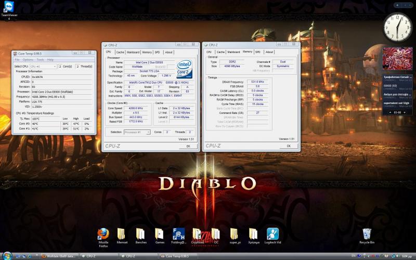Click the DRAM Frequency value field
The width and height of the screenshot is (416, 260).
[257, 82]
